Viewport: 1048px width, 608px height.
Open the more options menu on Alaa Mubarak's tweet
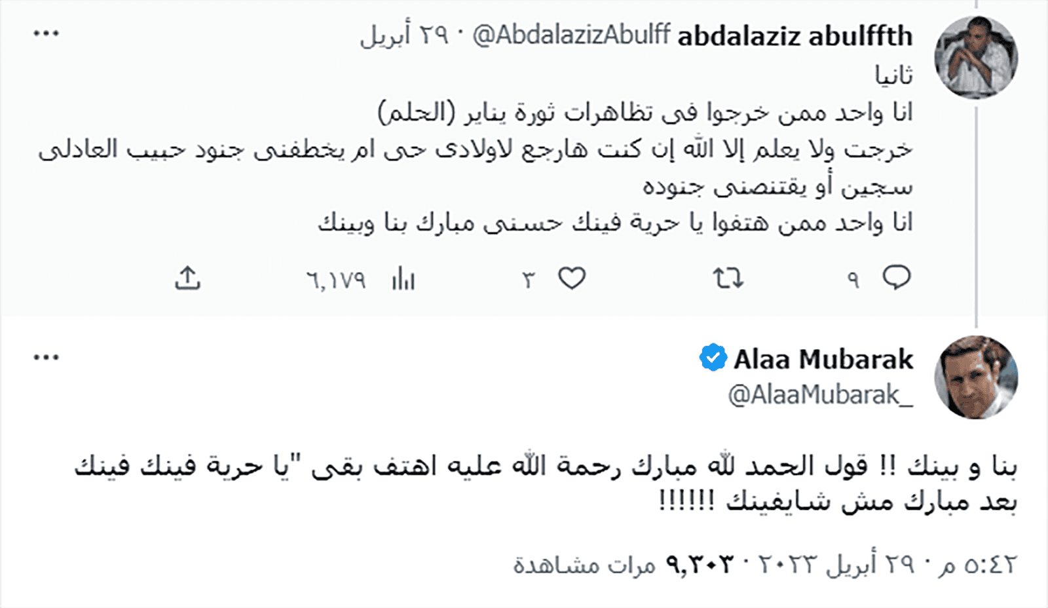tap(46, 358)
